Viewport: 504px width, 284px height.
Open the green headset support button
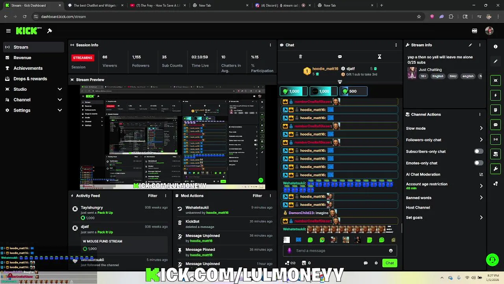[x=492, y=260]
